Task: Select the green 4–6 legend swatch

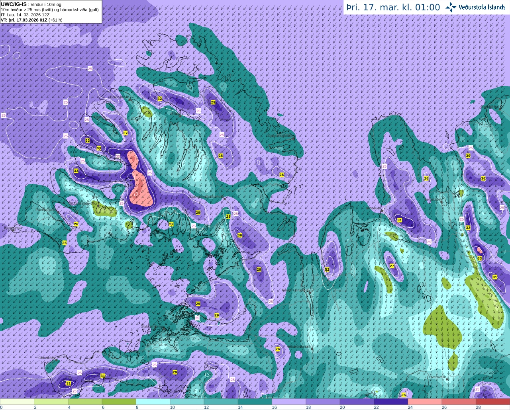Action: 85,402
